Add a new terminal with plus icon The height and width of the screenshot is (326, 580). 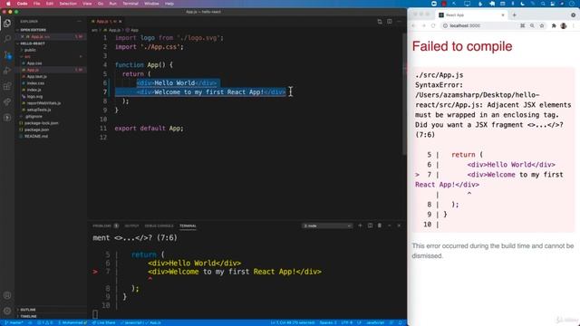click(x=360, y=225)
